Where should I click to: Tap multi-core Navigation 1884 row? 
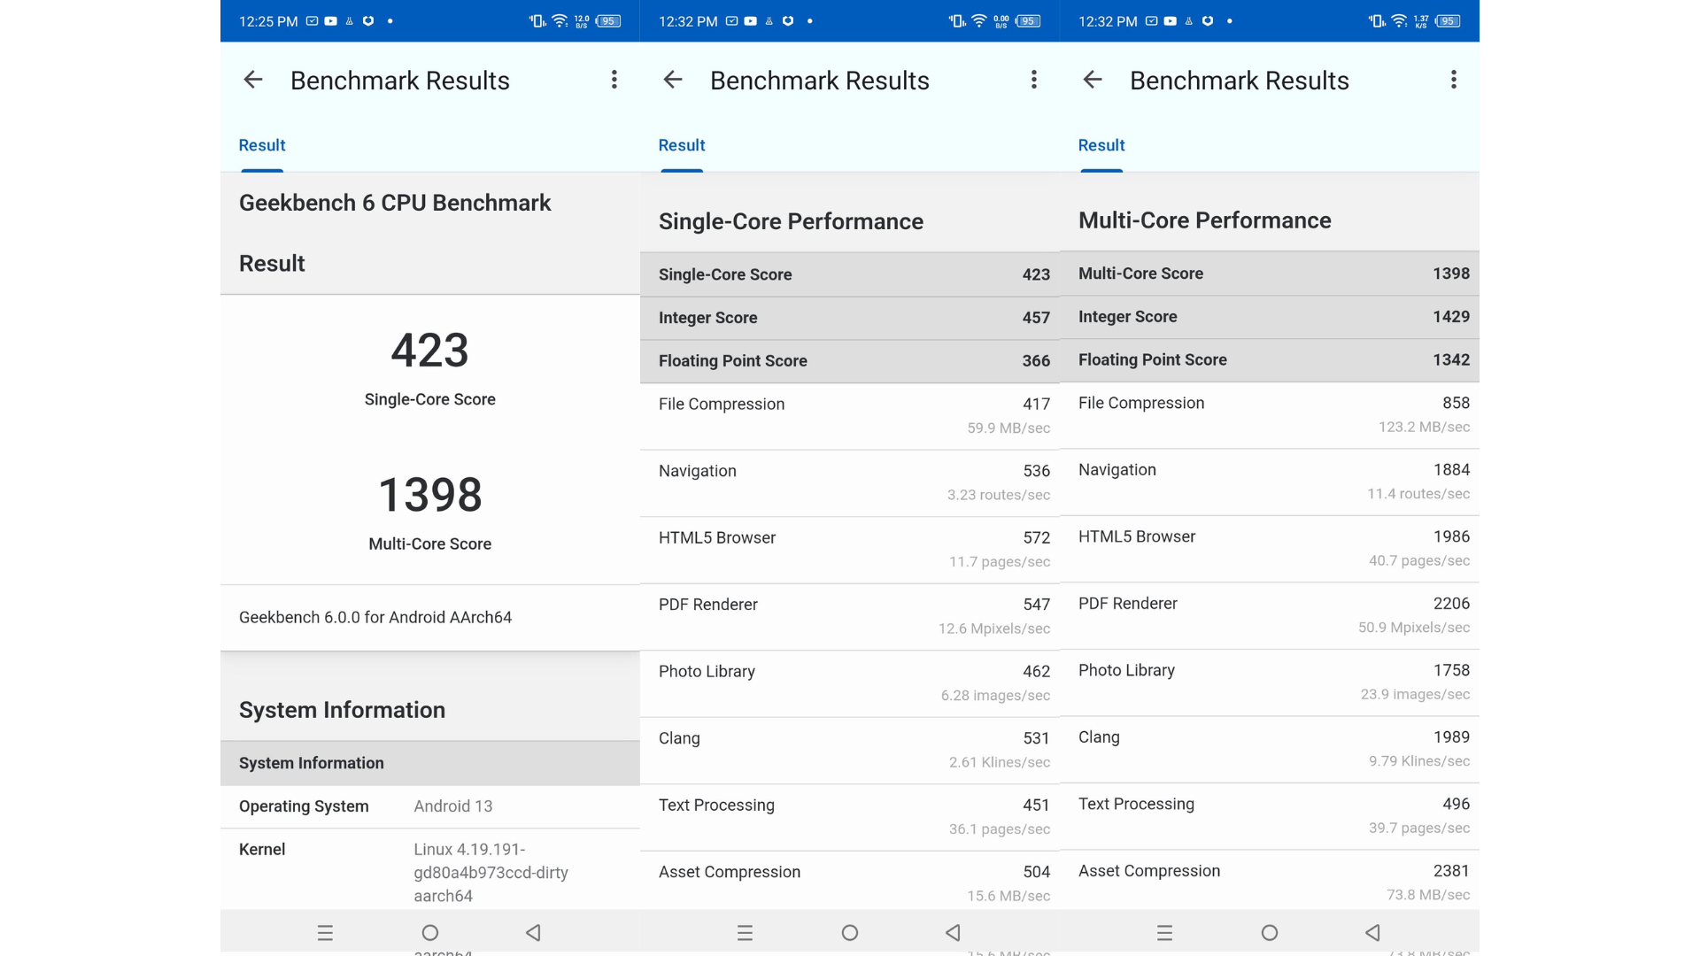[x=1270, y=482]
